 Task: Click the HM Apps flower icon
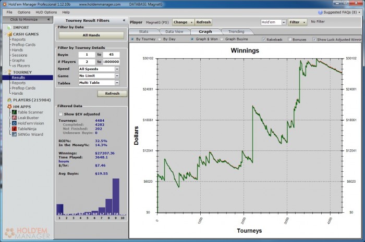coord(9,107)
